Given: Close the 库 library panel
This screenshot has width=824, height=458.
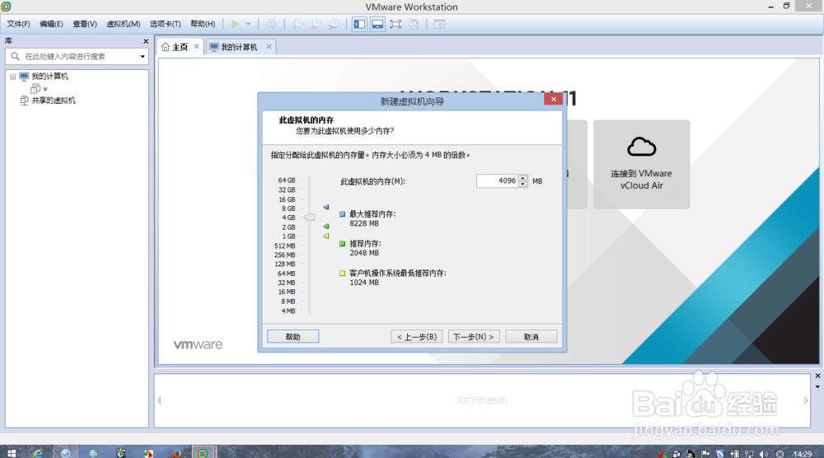Looking at the screenshot, I should 146,41.
